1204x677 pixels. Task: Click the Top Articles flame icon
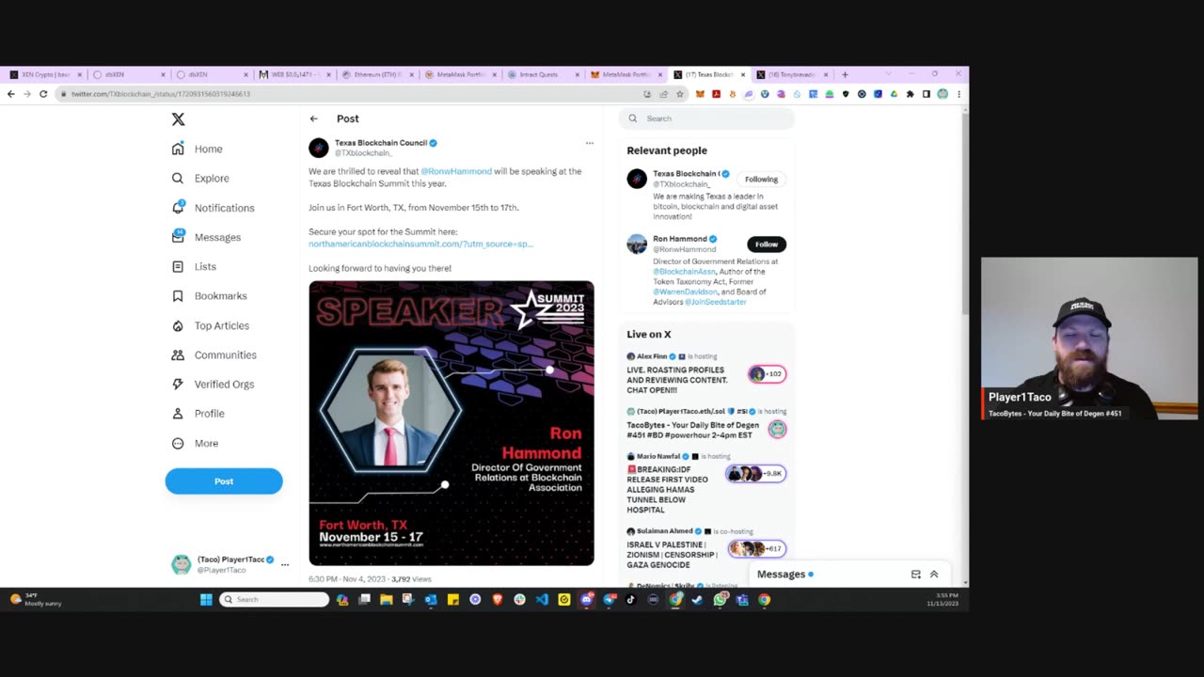tap(178, 325)
